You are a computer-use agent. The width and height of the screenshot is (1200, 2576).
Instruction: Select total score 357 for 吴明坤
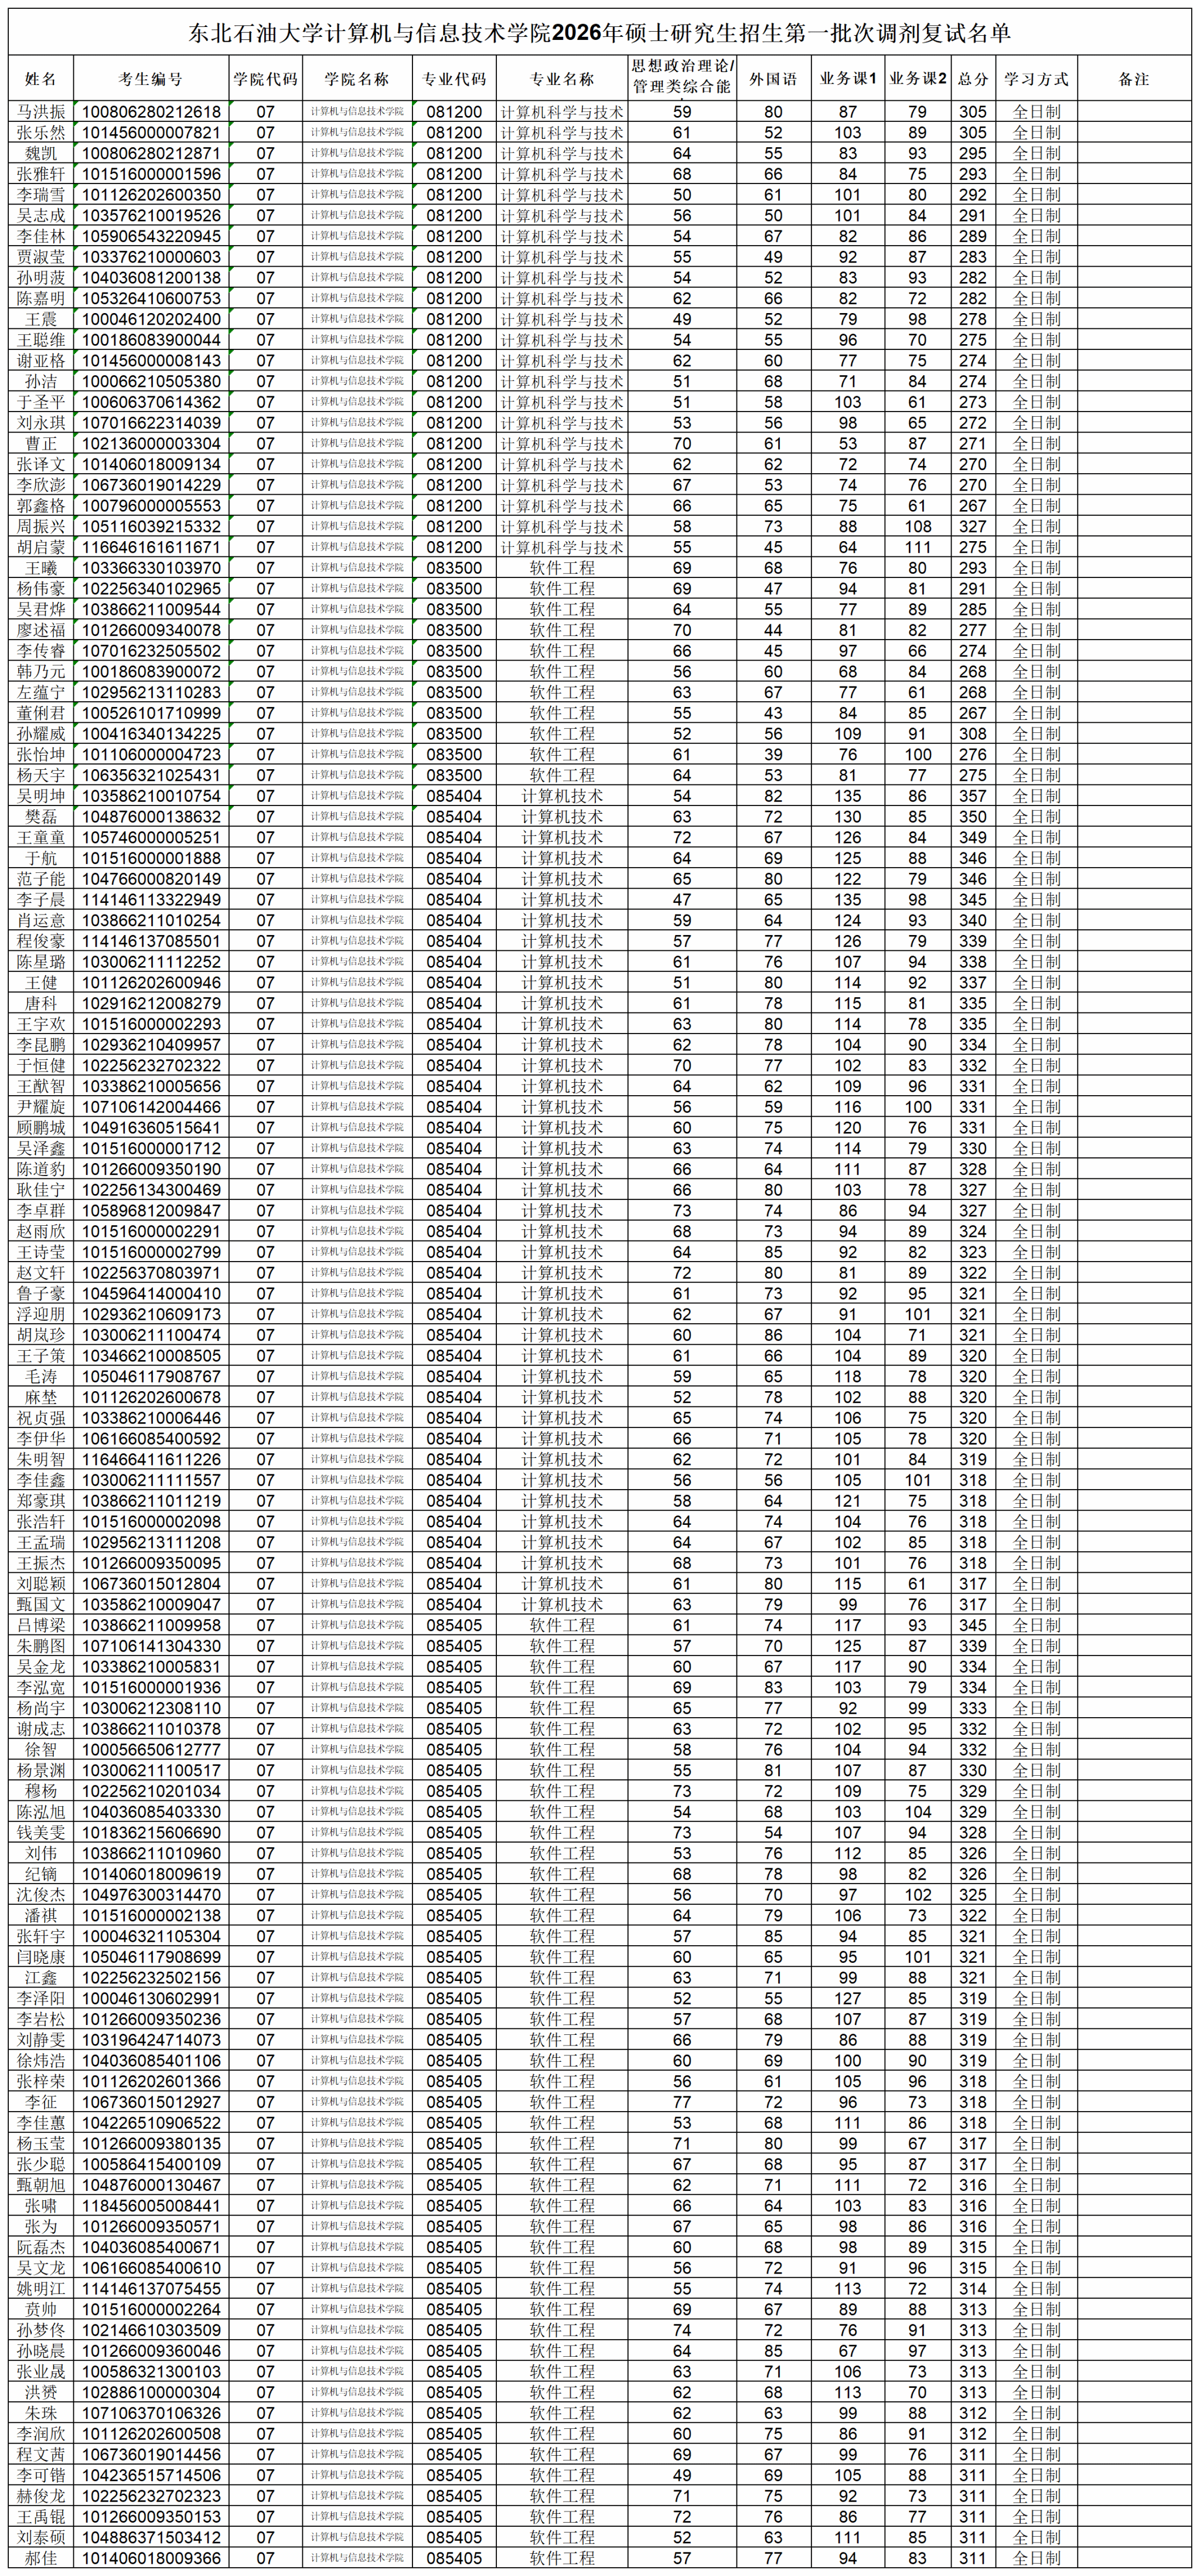(x=972, y=796)
